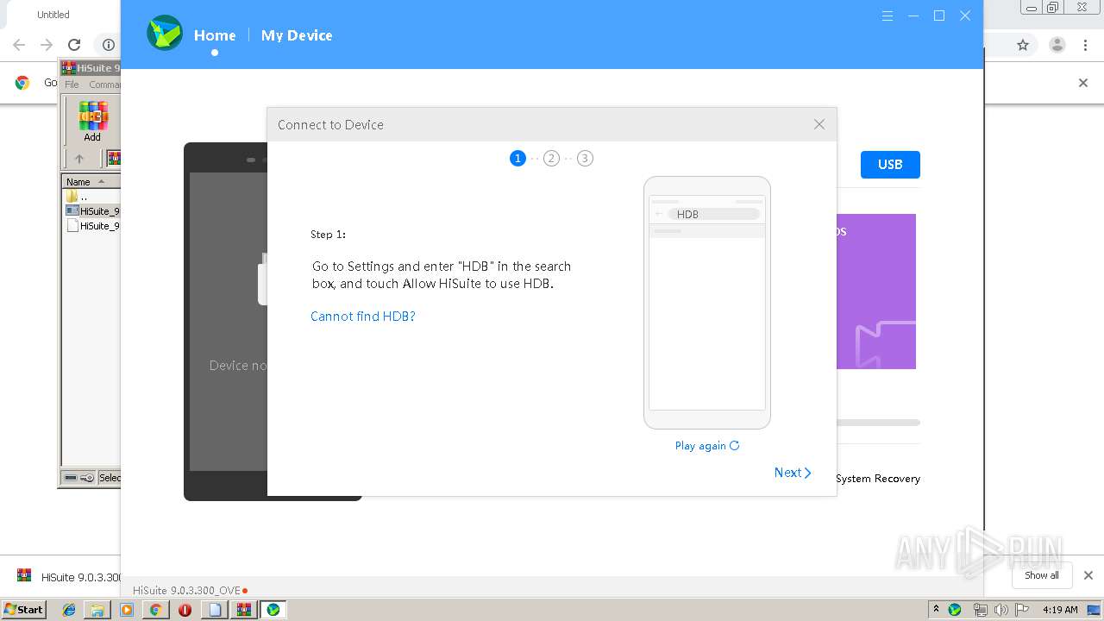Open the 'Cannot find HDB?' help link
Image resolution: width=1104 pixels, height=621 pixels.
tap(363, 317)
